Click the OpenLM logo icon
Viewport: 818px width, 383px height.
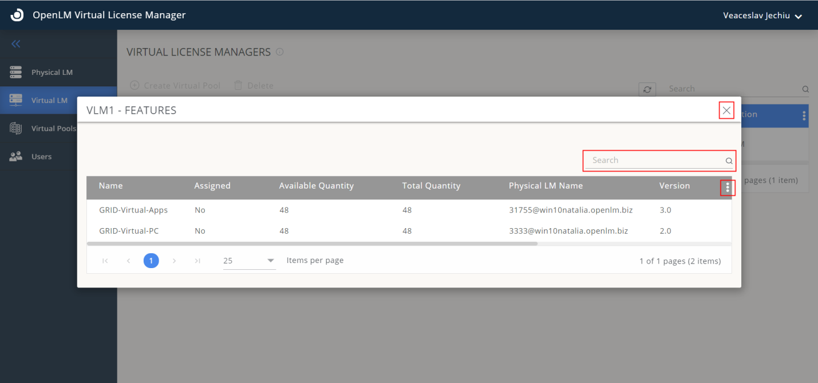[x=17, y=15]
